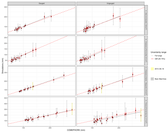
Task: Click the yellow-highlighted point in row D Ungauged panel
Action: pyautogui.click(x=141, y=116)
